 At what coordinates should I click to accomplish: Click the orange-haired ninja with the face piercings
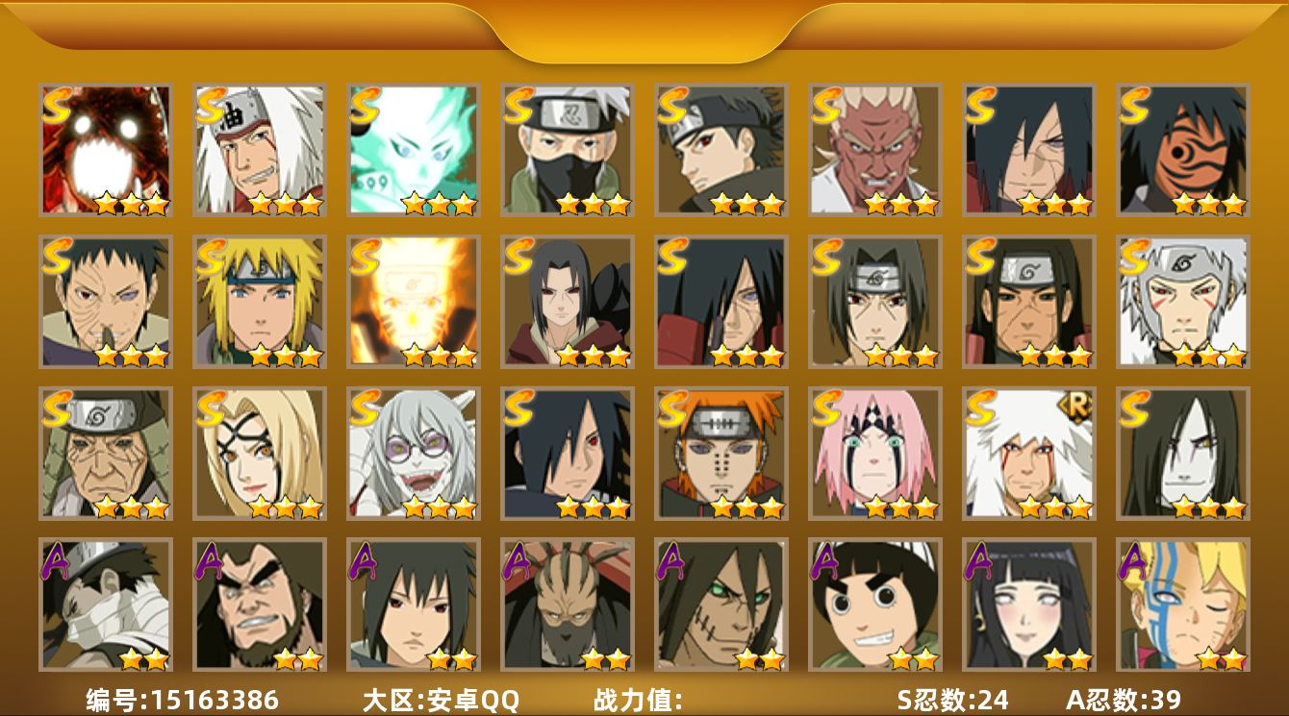[x=721, y=454]
